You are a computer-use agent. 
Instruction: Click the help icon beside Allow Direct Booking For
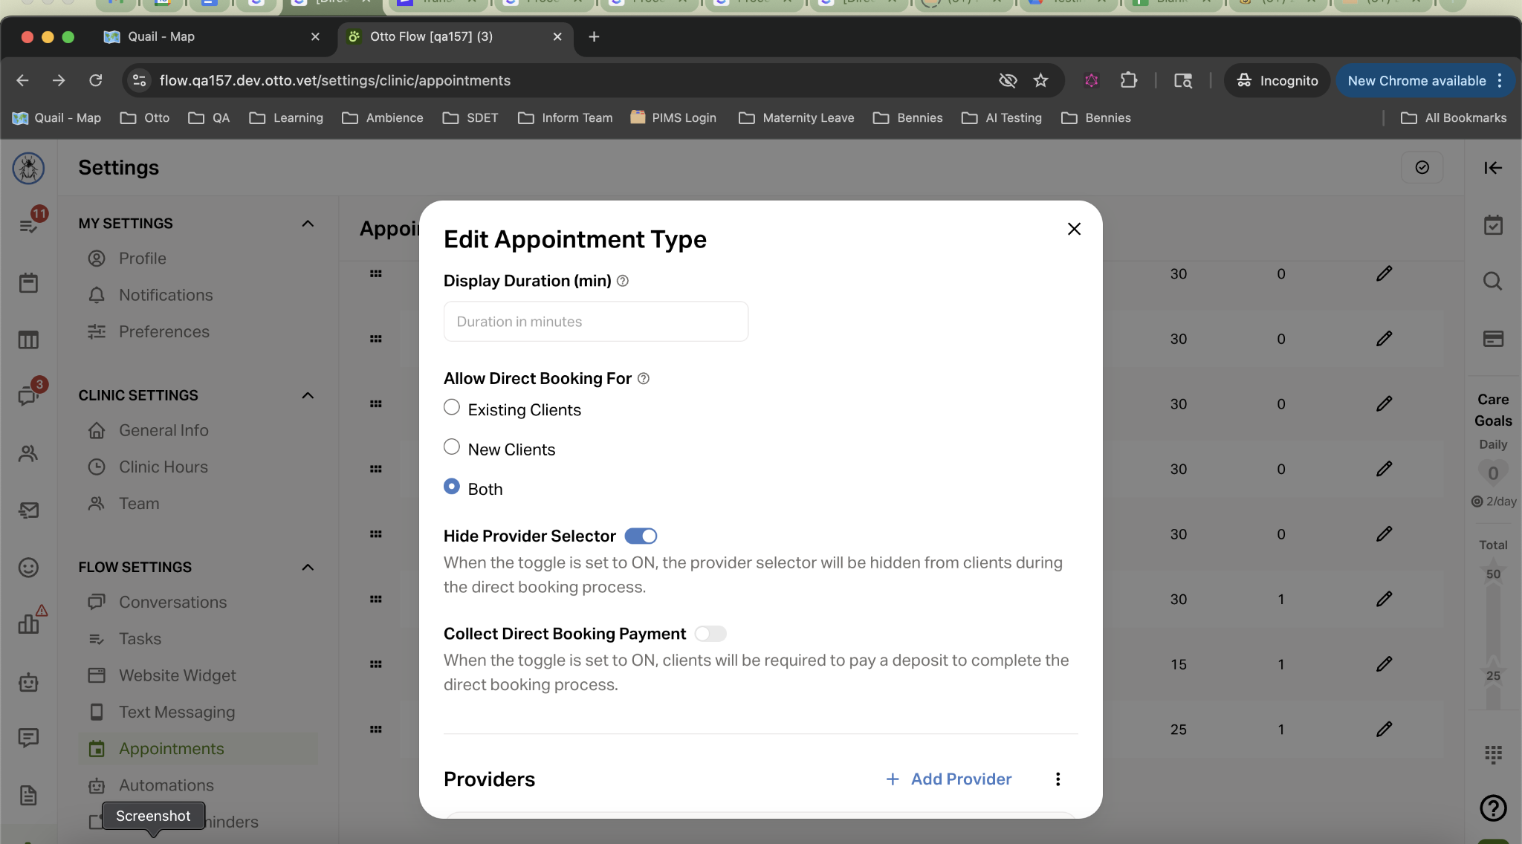(644, 379)
